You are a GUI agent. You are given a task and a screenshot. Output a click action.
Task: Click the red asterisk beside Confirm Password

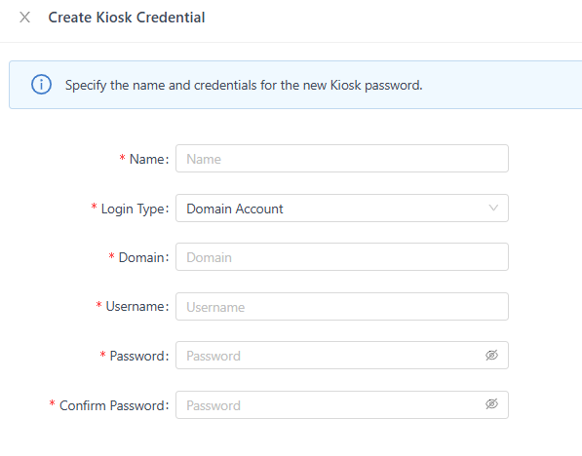[x=52, y=403]
